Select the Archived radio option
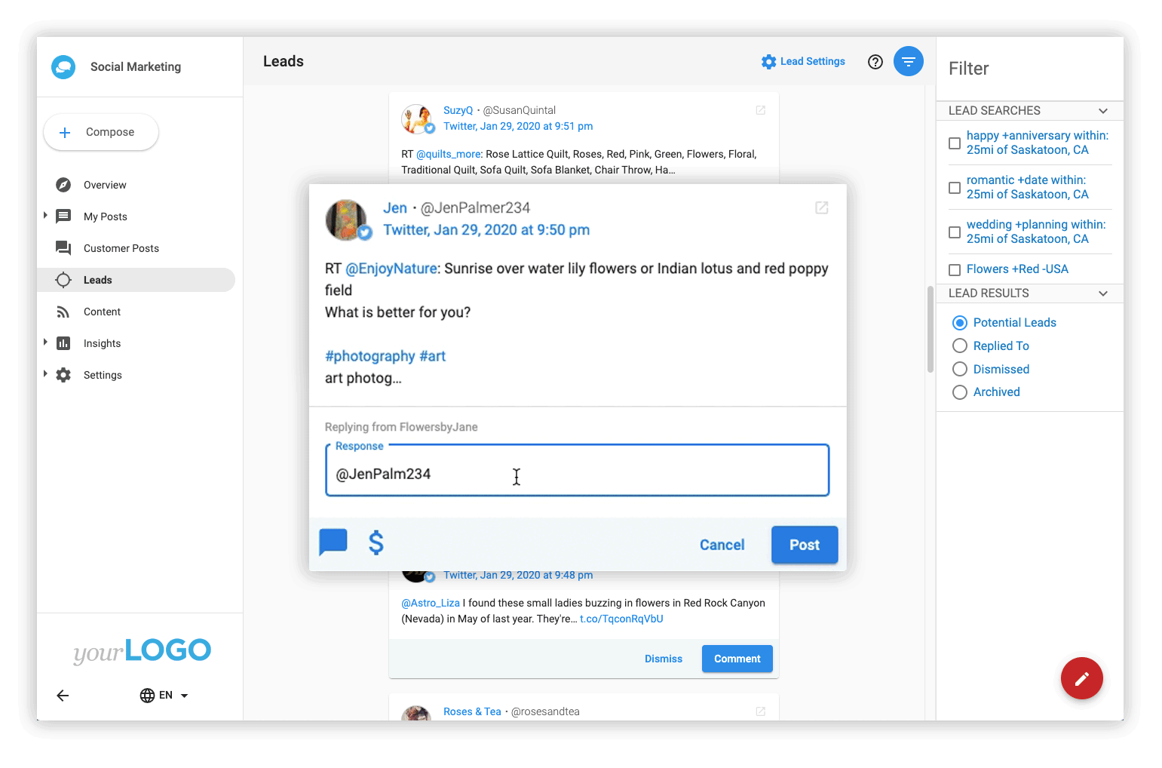Viewport: 1162px width, 768px height. click(x=960, y=392)
